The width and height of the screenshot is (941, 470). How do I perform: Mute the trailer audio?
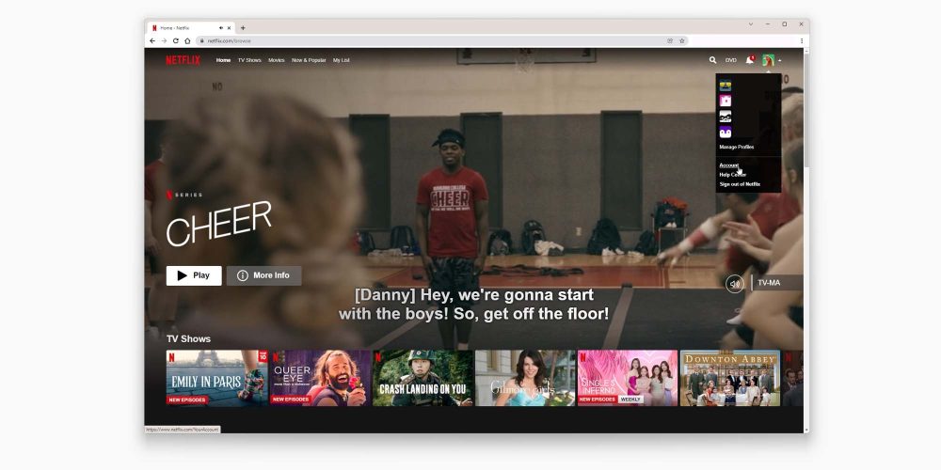tap(734, 283)
